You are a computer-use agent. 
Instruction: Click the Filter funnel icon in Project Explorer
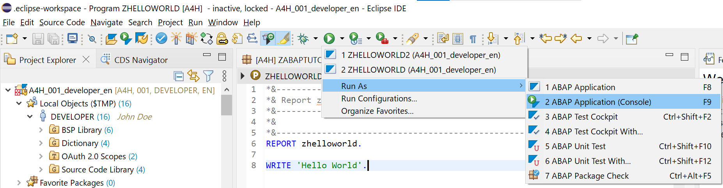pos(208,76)
